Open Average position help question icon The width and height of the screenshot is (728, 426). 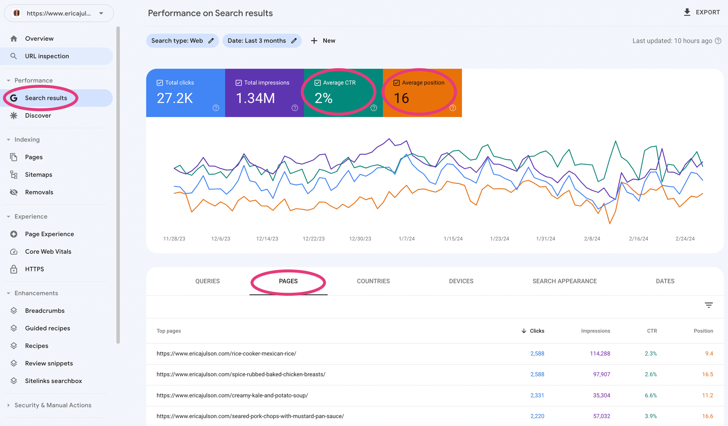tap(453, 108)
